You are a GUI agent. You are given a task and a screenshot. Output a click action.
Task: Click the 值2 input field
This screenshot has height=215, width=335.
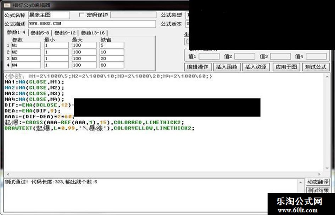[245, 56]
